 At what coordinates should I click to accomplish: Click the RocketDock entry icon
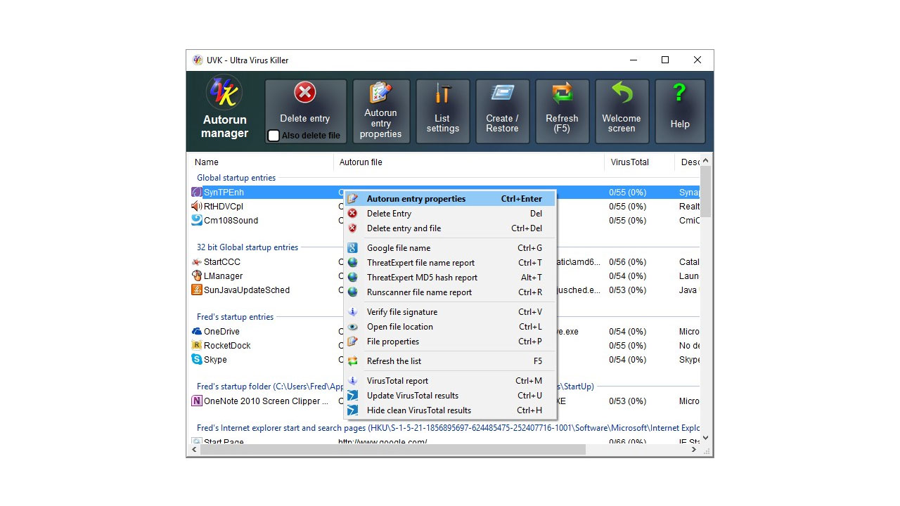[x=197, y=345]
